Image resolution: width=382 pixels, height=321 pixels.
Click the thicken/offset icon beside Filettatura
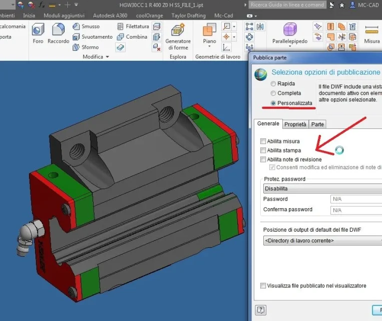tap(157, 27)
